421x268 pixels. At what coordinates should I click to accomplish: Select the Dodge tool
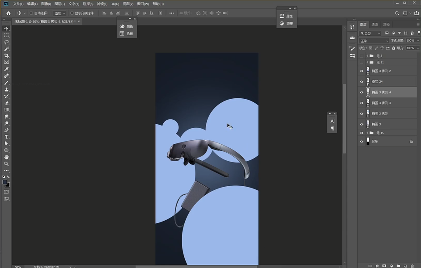click(x=6, y=123)
